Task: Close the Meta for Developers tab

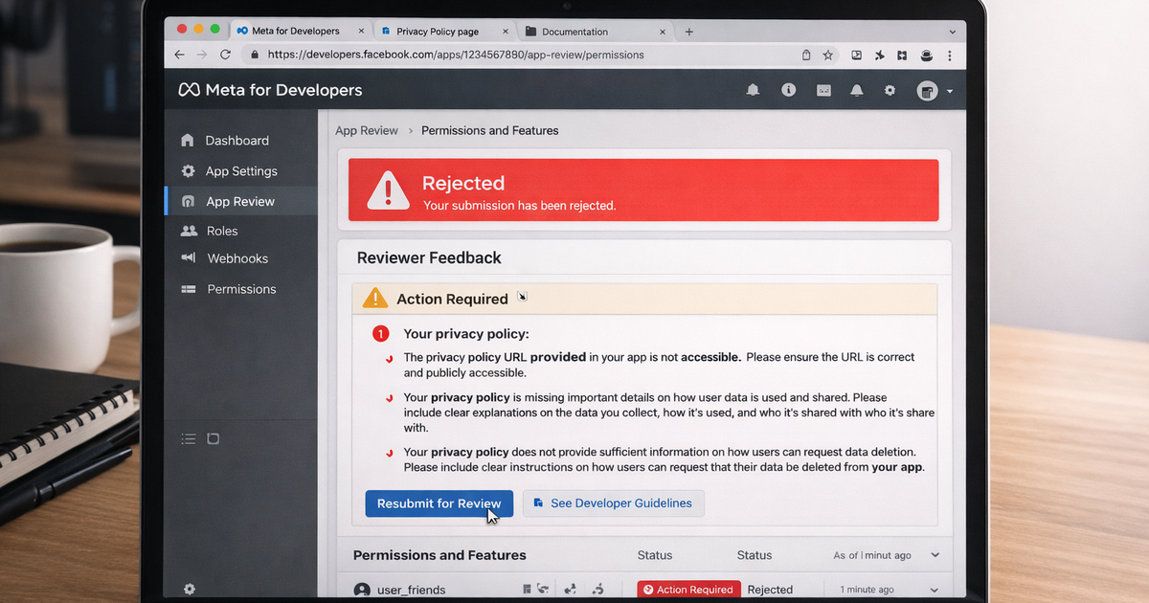Action: click(x=359, y=32)
